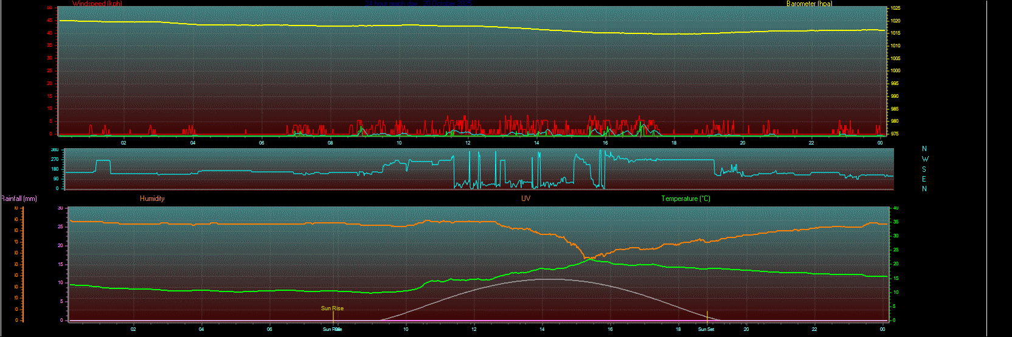The width and height of the screenshot is (1012, 337).
Task: Click the Barometer (hpa) axis label
Action: pos(809,4)
